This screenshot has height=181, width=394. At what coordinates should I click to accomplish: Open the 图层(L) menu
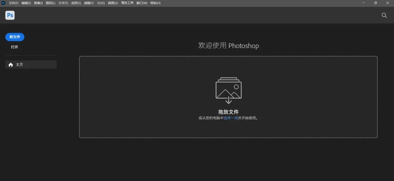[50, 3]
